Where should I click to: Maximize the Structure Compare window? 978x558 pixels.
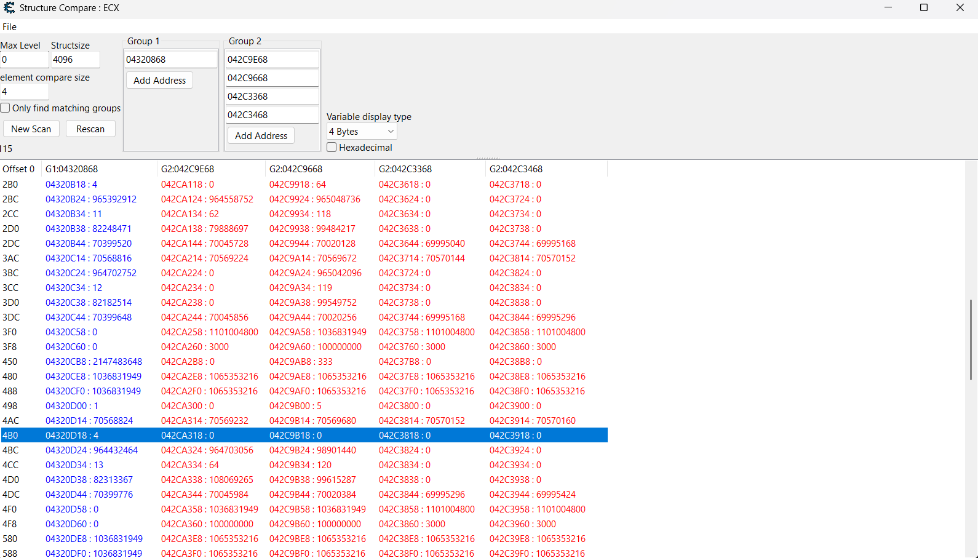(x=923, y=8)
